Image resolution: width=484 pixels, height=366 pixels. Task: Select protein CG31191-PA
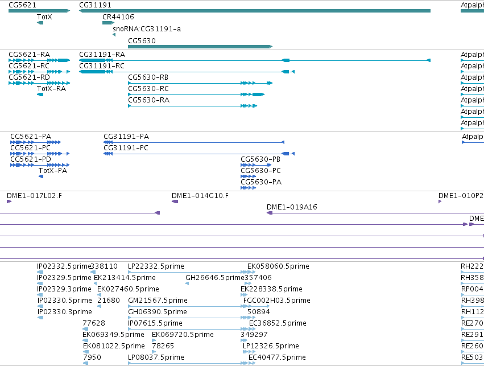click(126, 137)
